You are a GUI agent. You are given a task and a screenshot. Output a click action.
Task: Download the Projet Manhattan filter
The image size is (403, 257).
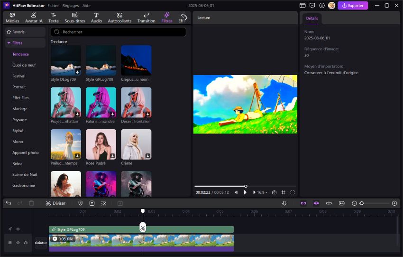(x=77, y=114)
